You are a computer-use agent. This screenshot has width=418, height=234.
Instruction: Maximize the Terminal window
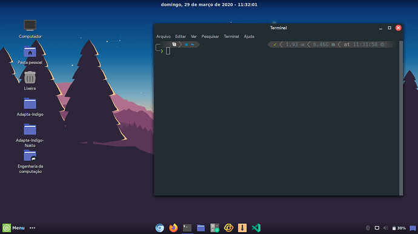(x=390, y=28)
